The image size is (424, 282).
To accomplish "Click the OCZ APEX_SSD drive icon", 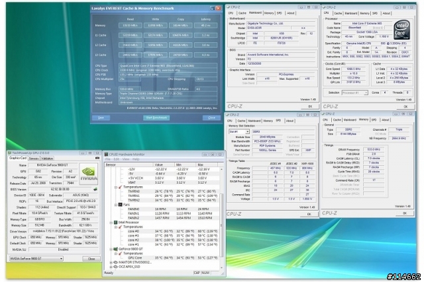I will click(x=115, y=267).
